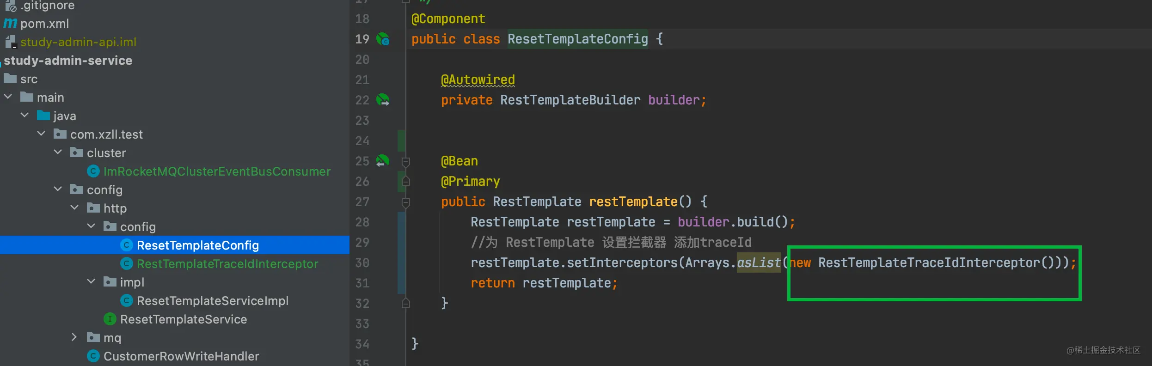Screen dimensions: 1152x366
Task: Click the http package folder icon
Action: point(93,208)
